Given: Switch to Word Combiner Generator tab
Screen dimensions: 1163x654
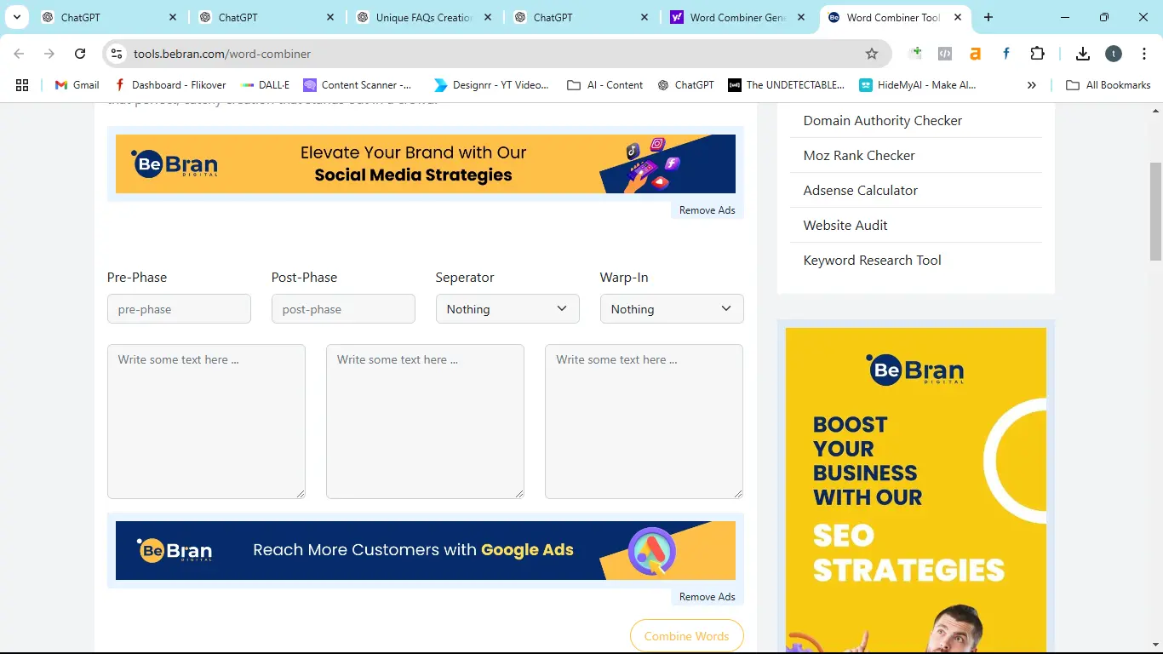Looking at the screenshot, I should click(739, 17).
